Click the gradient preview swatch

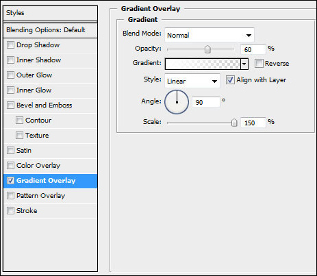pyautogui.click(x=203, y=64)
